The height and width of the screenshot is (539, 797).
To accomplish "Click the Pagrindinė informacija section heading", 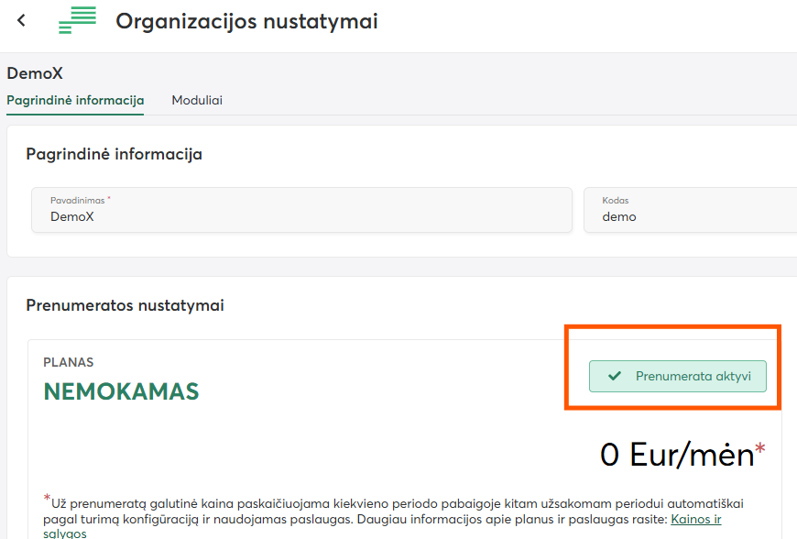I will point(114,154).
